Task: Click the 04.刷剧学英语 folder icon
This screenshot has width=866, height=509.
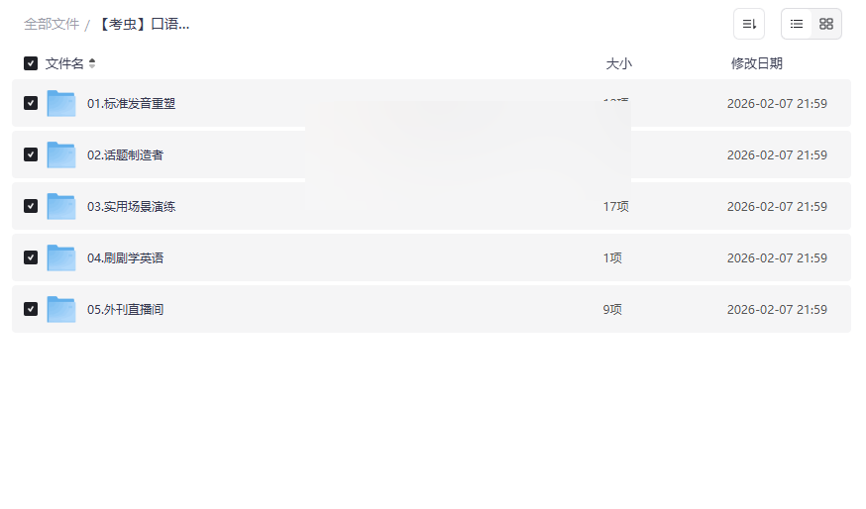Action: (61, 257)
